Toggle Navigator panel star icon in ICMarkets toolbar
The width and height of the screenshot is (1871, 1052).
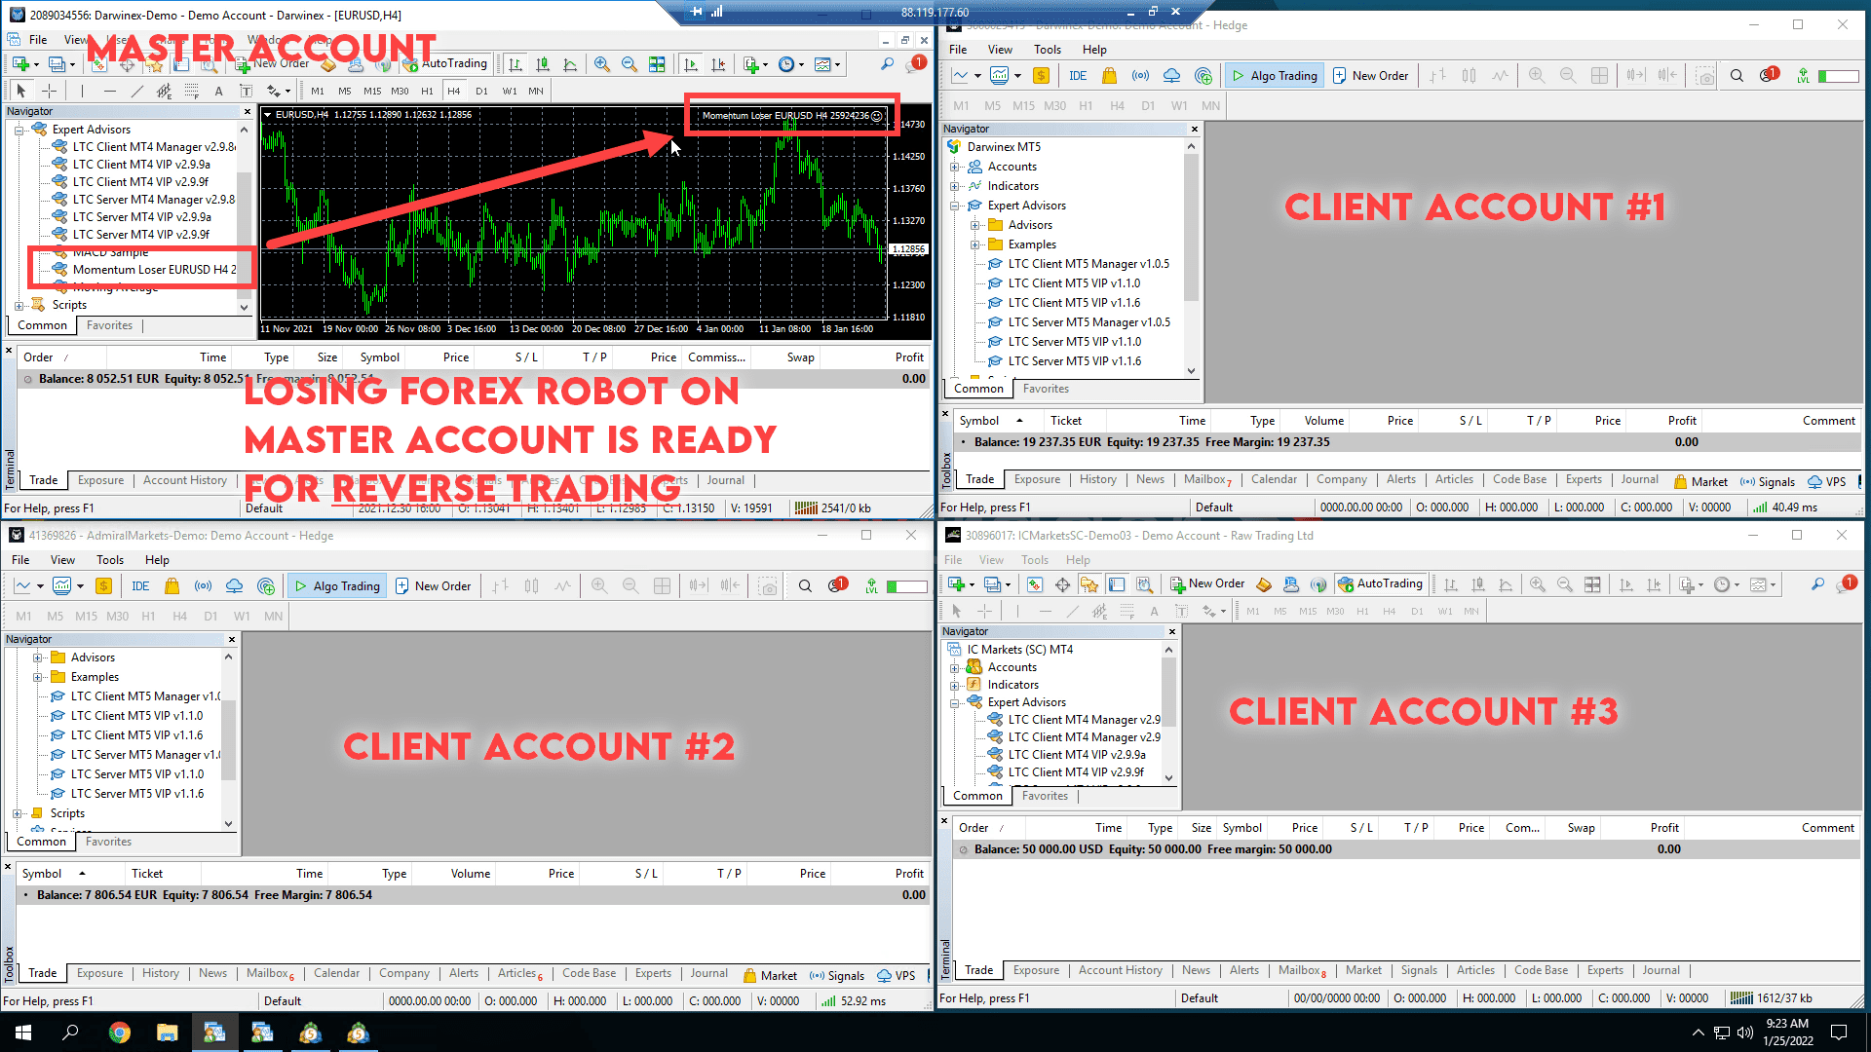pyautogui.click(x=1089, y=584)
